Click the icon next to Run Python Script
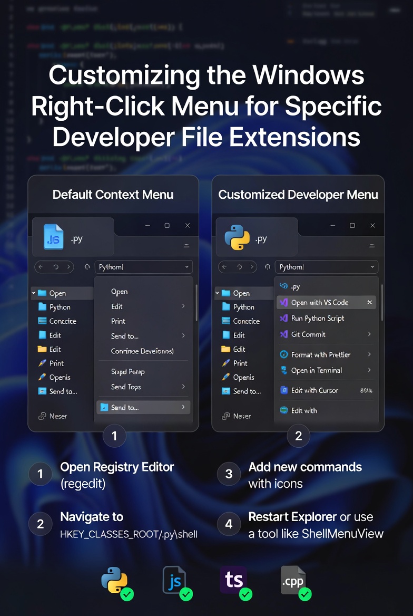The height and width of the screenshot is (616, 413). point(283,318)
